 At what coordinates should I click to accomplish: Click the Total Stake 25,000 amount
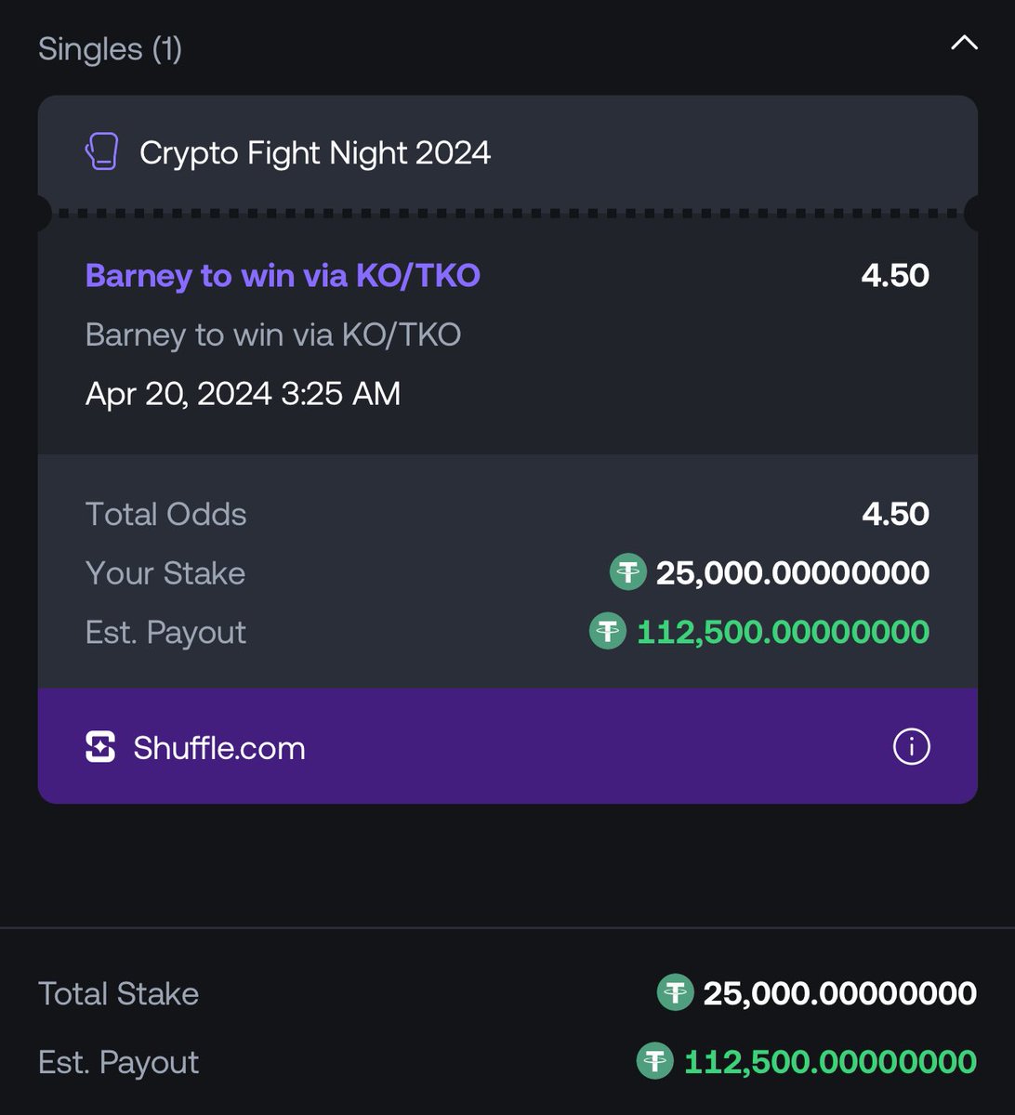click(840, 993)
